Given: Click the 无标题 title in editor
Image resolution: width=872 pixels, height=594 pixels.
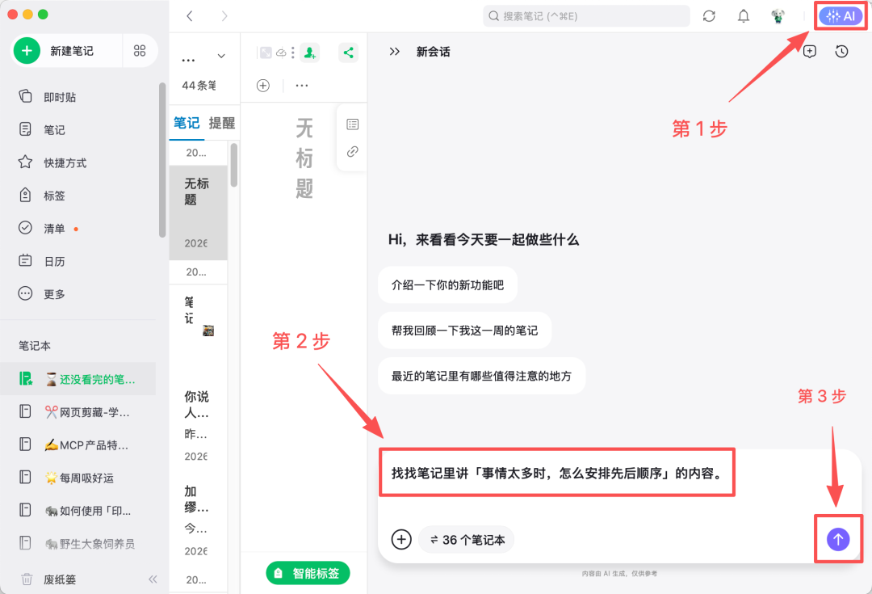Looking at the screenshot, I should click(304, 158).
